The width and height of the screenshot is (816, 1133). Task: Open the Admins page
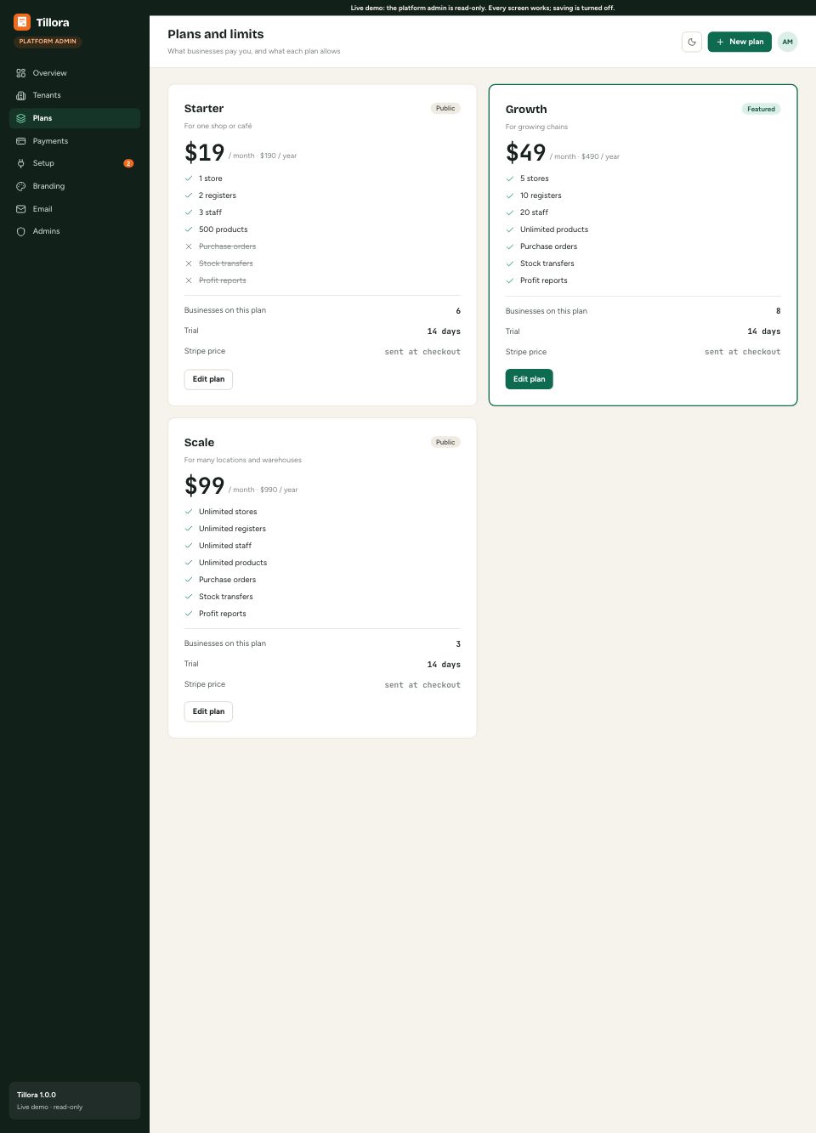75,231
